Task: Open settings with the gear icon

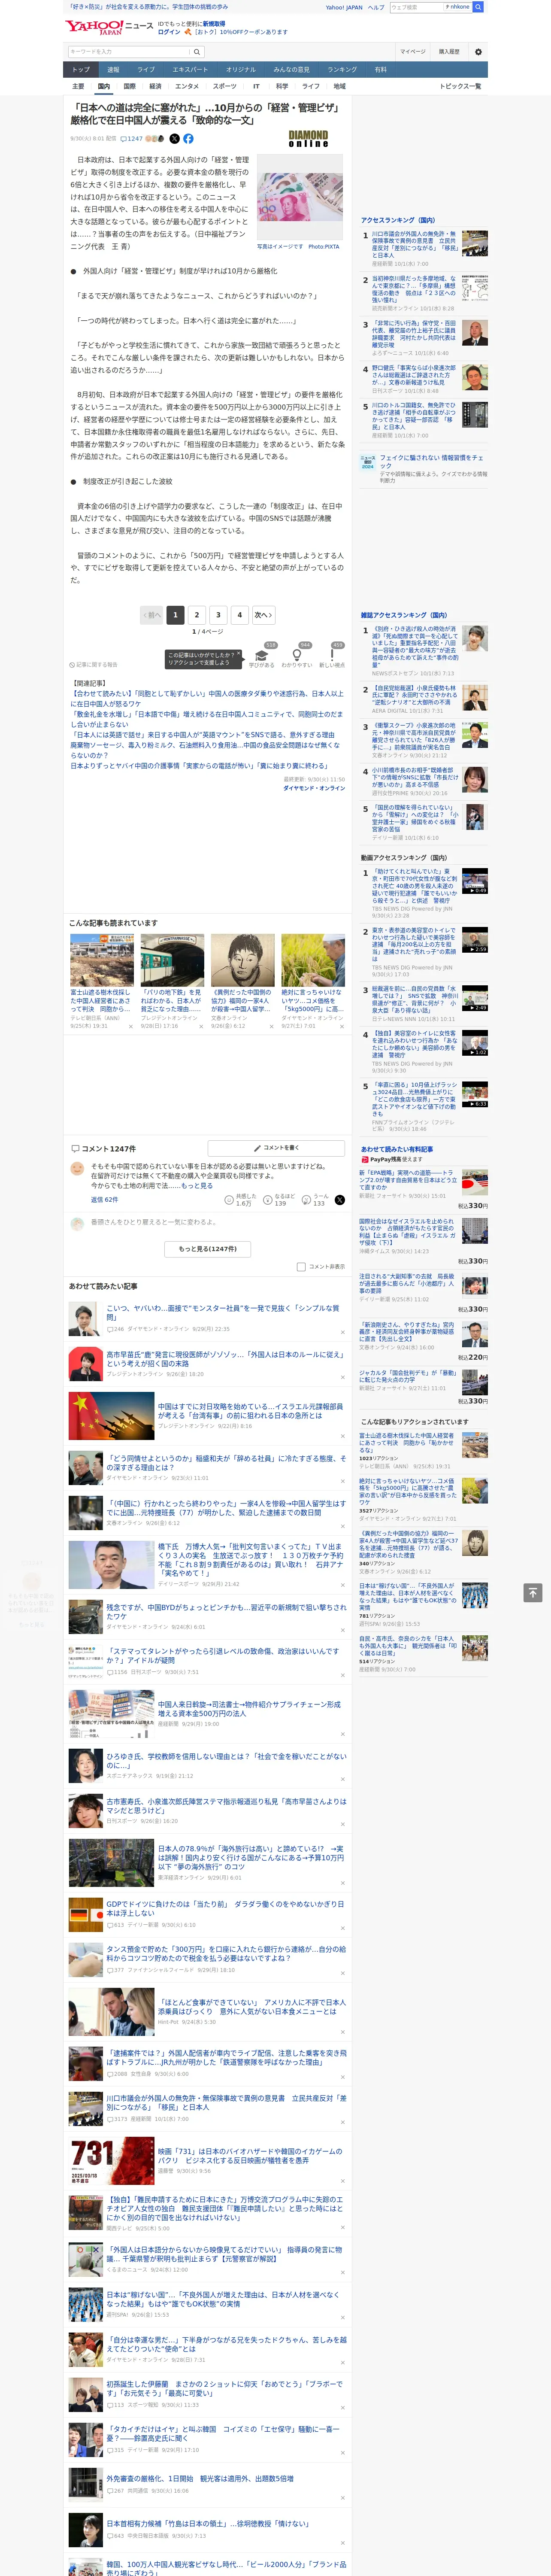Action: (x=478, y=52)
